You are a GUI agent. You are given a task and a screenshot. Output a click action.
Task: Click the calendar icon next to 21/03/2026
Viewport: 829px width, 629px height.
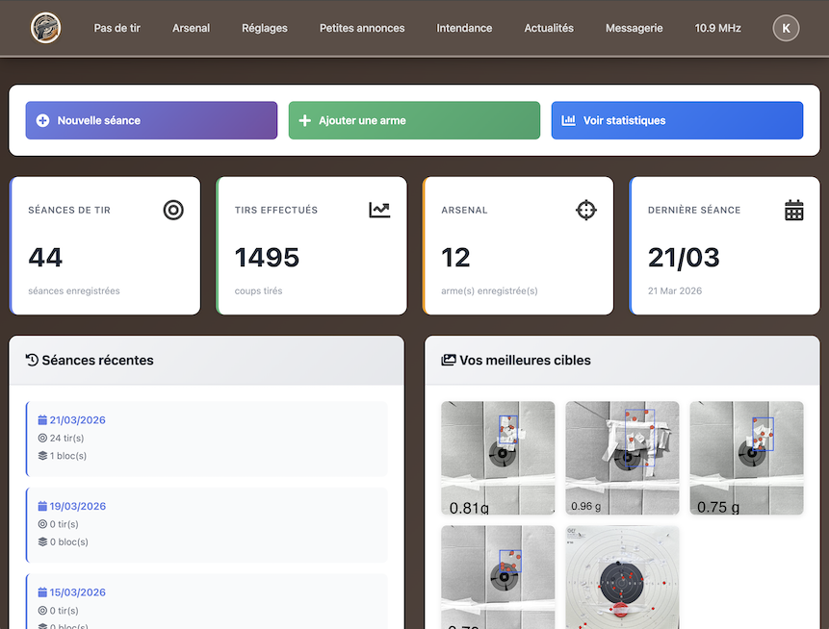[42, 420]
